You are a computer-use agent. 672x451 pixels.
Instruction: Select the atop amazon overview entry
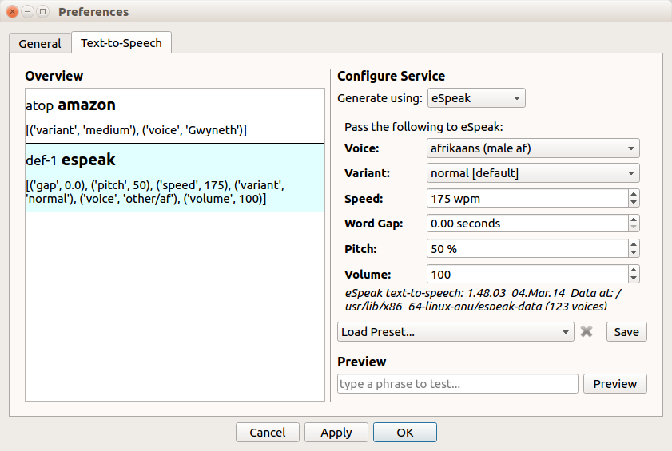pos(175,116)
